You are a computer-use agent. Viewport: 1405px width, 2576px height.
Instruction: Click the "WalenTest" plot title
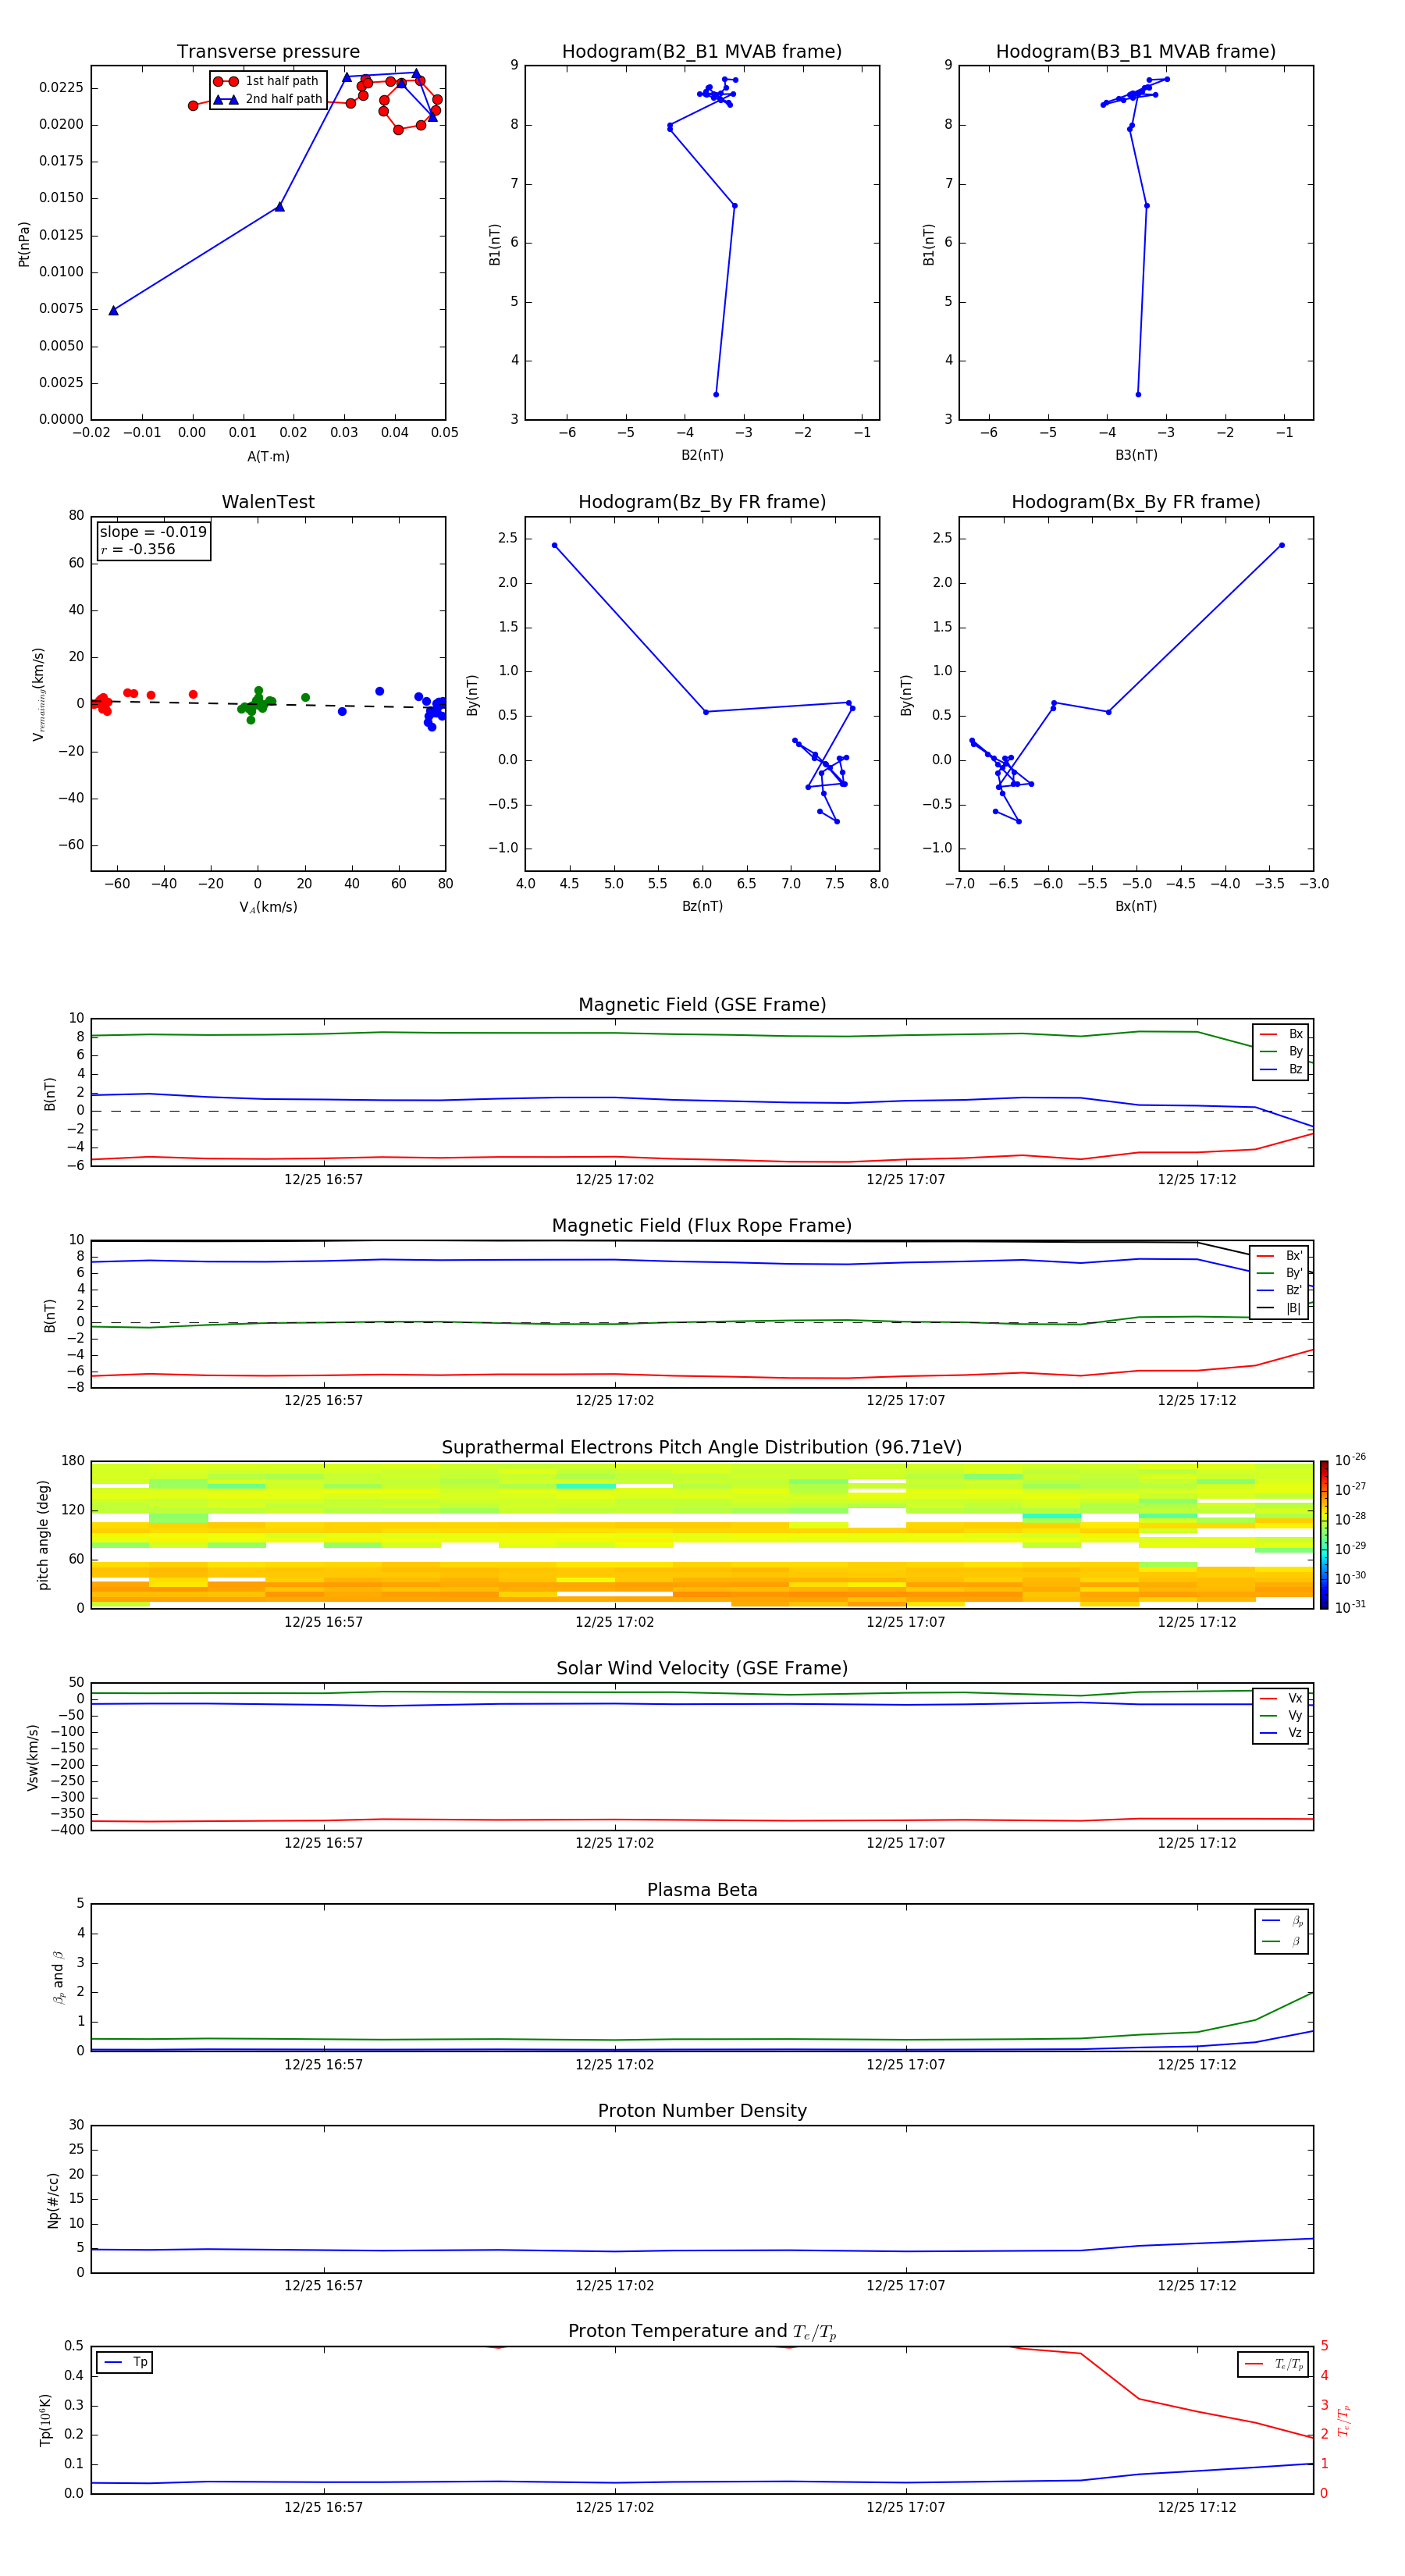pyautogui.click(x=268, y=502)
